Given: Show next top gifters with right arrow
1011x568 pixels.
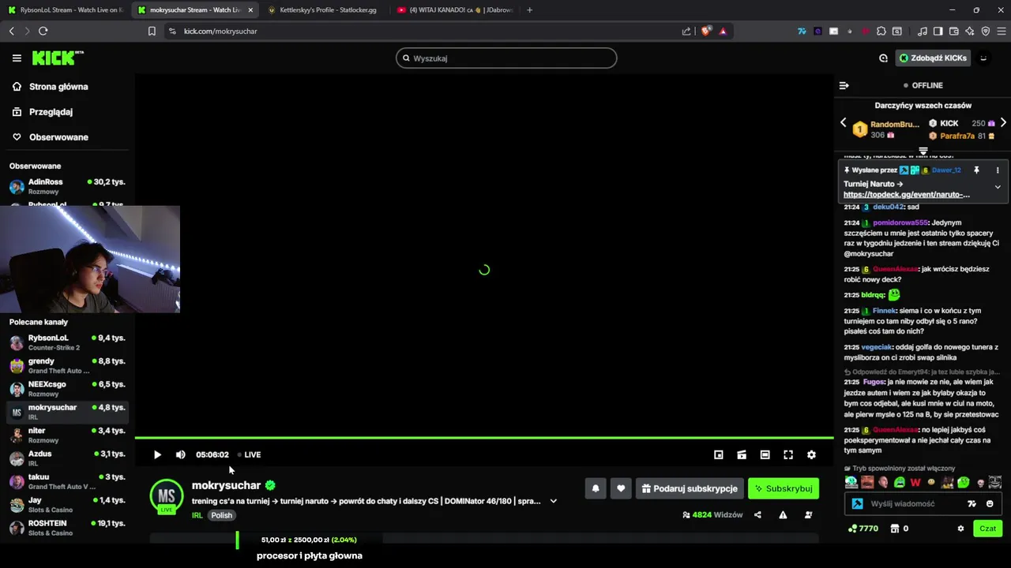Looking at the screenshot, I should coord(1003,123).
